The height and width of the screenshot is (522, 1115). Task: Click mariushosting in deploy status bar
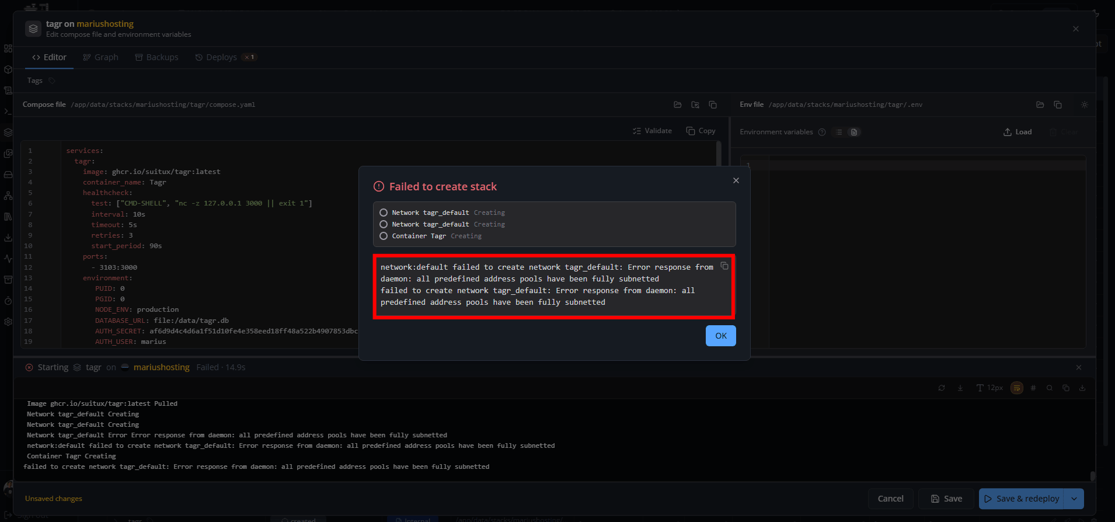[162, 367]
